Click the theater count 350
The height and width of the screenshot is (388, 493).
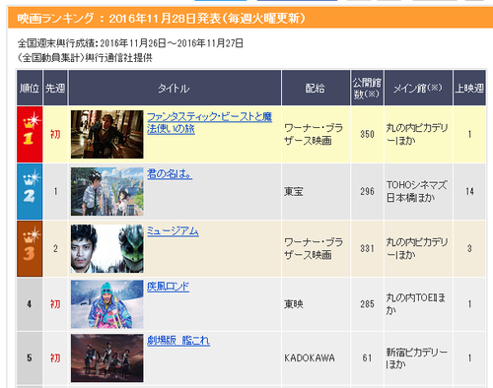(x=367, y=134)
